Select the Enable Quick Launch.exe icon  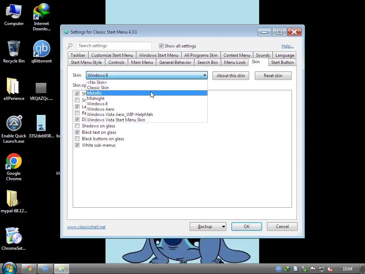click(14, 129)
